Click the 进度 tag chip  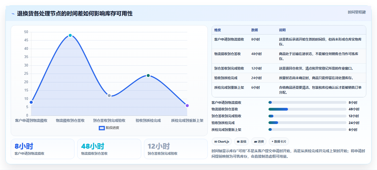pos(259,142)
